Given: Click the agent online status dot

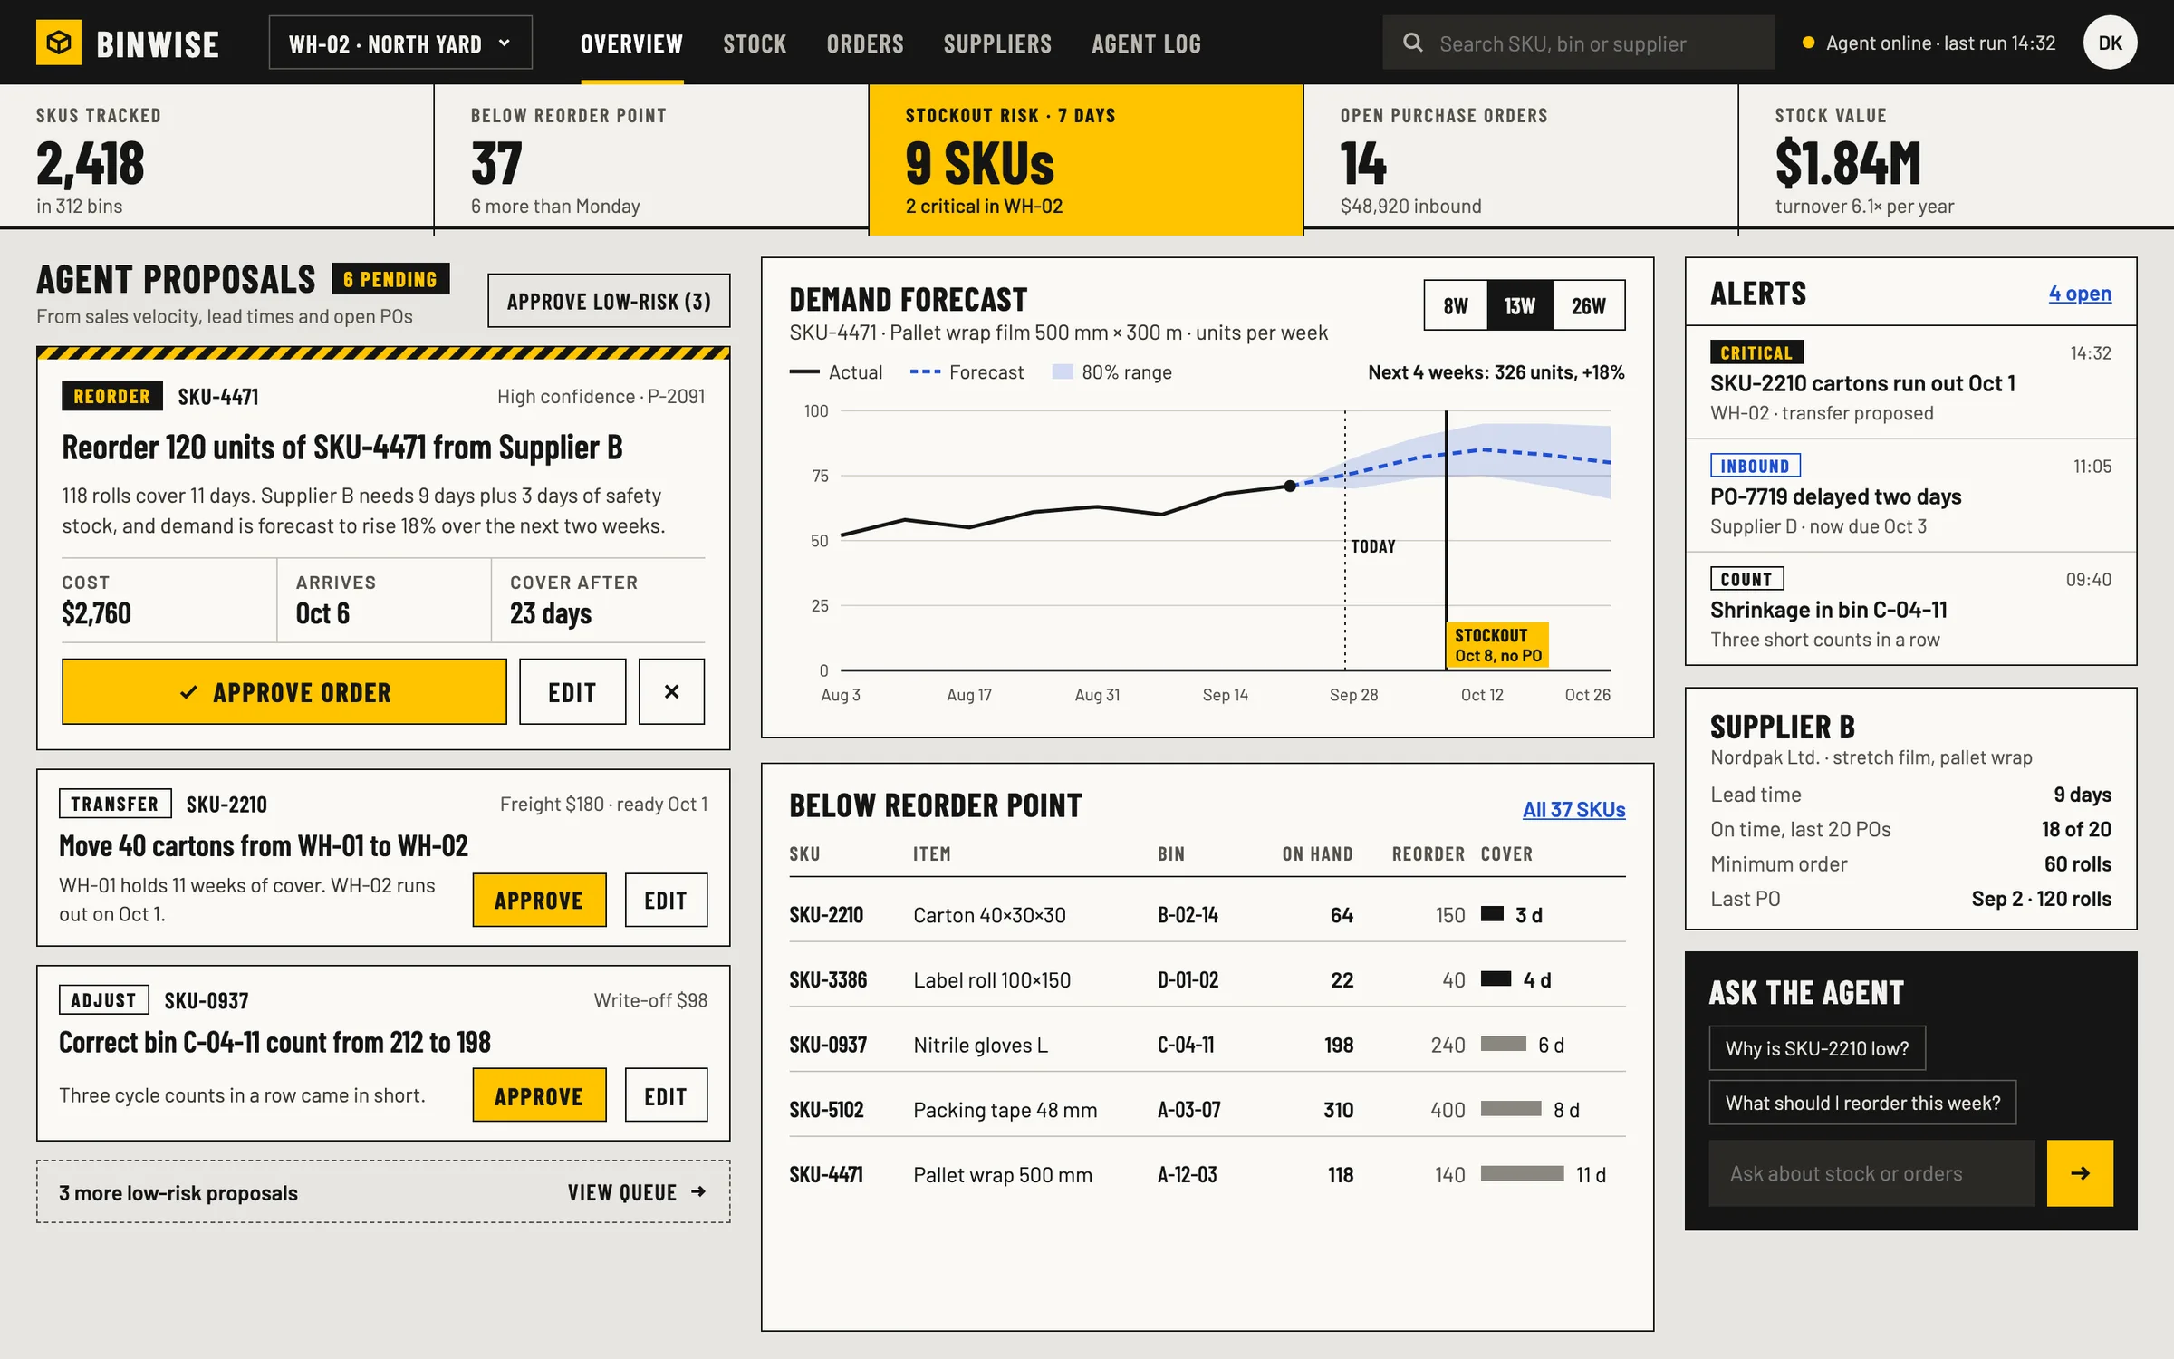Looking at the screenshot, I should (x=1808, y=43).
